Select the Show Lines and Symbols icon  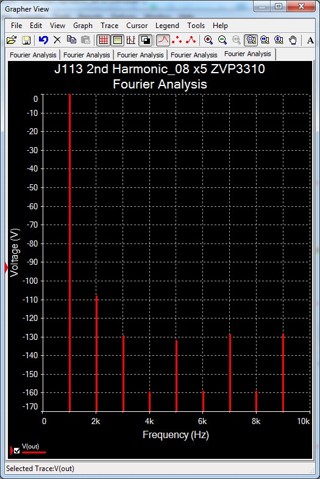pyautogui.click(x=191, y=40)
